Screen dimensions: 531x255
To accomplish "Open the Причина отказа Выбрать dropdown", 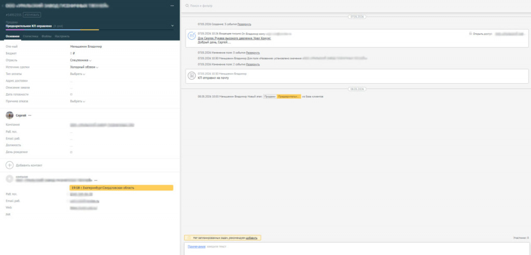I will [78, 101].
